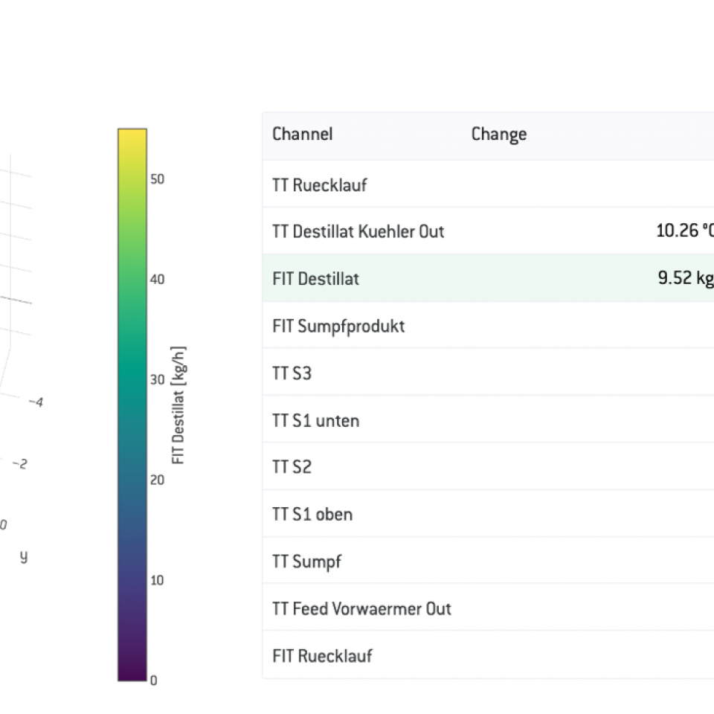Sort table by Channel column header
This screenshot has width=714, height=714.
[x=303, y=134]
